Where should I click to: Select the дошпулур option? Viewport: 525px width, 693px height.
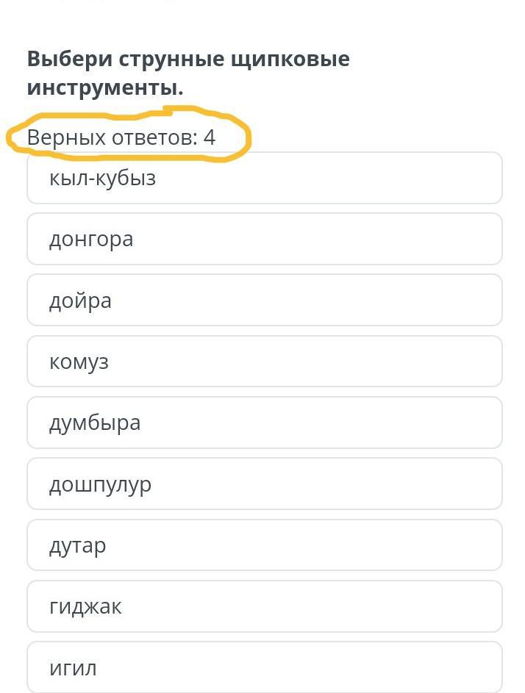(264, 484)
